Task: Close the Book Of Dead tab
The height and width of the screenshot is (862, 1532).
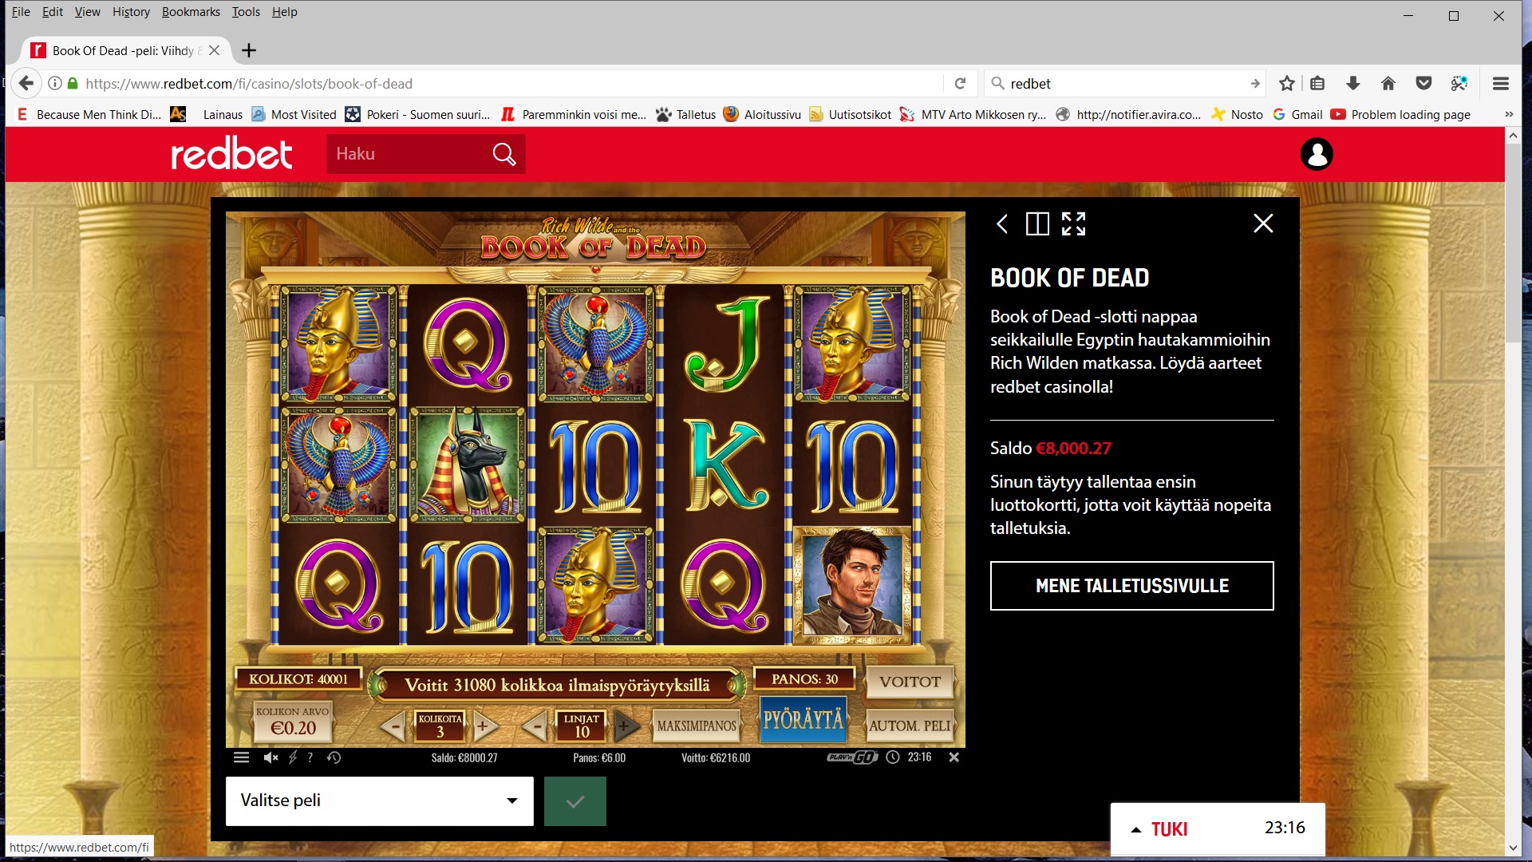Action: click(214, 50)
